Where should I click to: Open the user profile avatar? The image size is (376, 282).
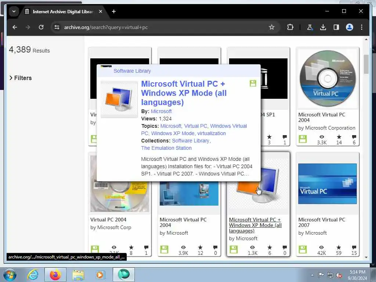(x=350, y=27)
